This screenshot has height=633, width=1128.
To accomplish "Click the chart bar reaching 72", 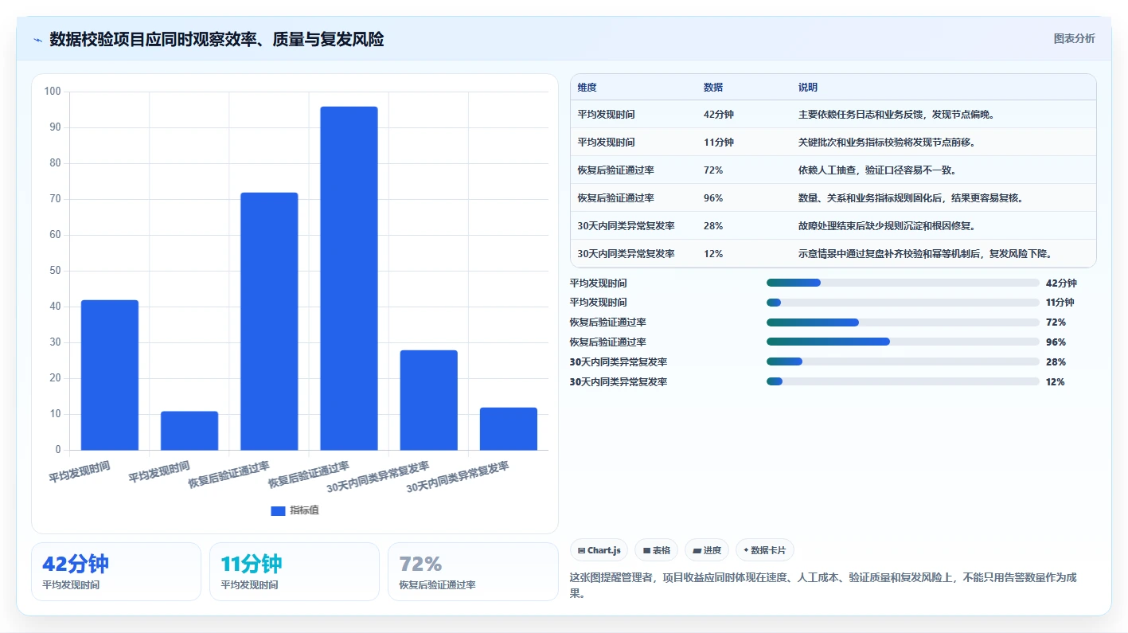I will click(269, 322).
